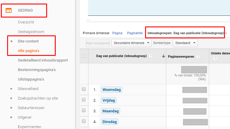Click the Zoekopdrachten op site label
230x129 pixels.
38,98
